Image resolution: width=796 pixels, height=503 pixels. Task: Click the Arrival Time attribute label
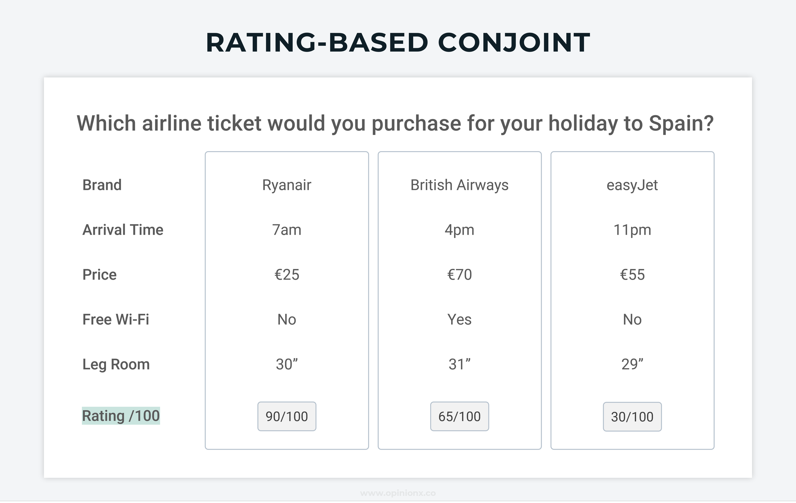[123, 229]
